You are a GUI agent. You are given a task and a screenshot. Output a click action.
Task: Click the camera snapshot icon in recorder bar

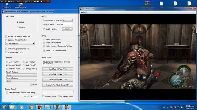pyautogui.click(x=38, y=2)
